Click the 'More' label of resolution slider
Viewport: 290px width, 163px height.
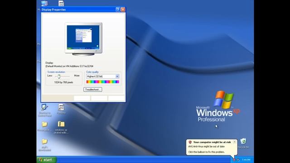click(x=77, y=76)
